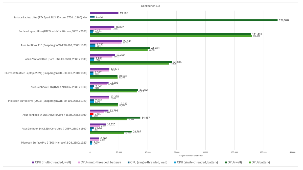The height and width of the screenshot is (170, 303).
Task: Click the dark green GPU (wall) legend swatch
Action: click(226, 162)
